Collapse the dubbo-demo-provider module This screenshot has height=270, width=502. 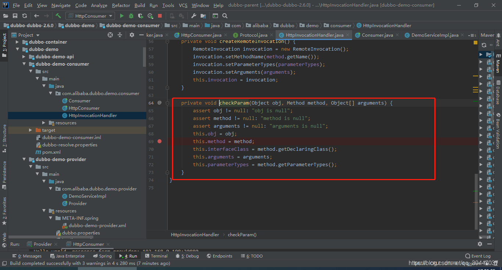tap(24, 160)
